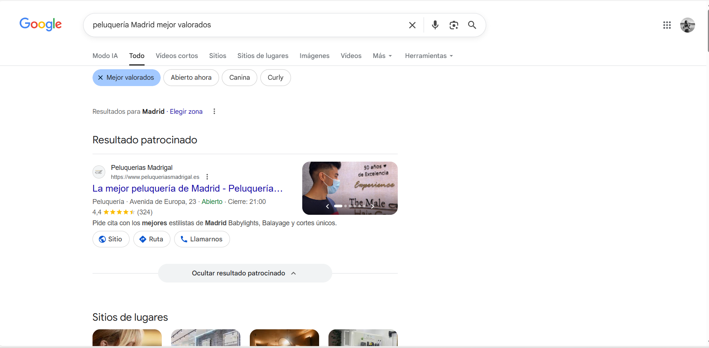Switch to the Modo IA tab
This screenshot has width=709, height=348.
[x=105, y=56]
